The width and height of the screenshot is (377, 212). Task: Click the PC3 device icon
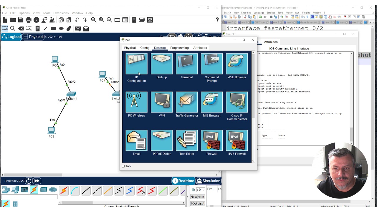click(x=52, y=130)
